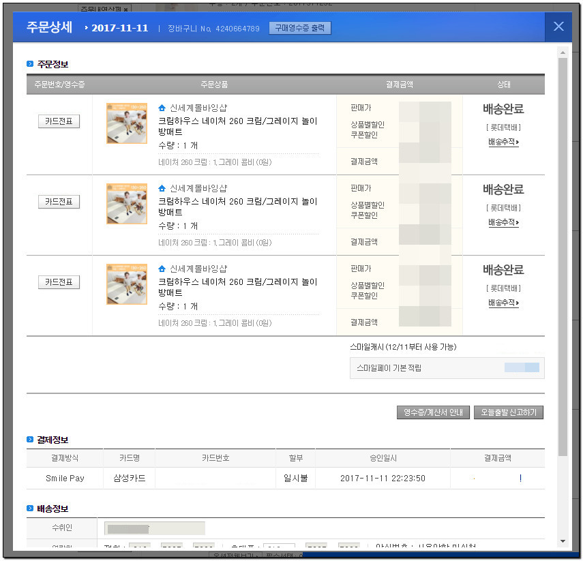Click the scrollbar up arrow in the popup
Image resolution: width=583 pixels, height=561 pixels.
coord(563,52)
